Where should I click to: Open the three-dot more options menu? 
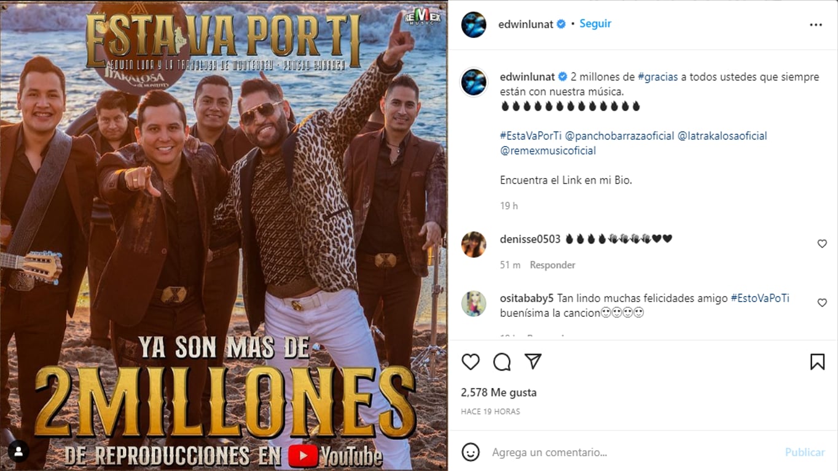(x=816, y=25)
